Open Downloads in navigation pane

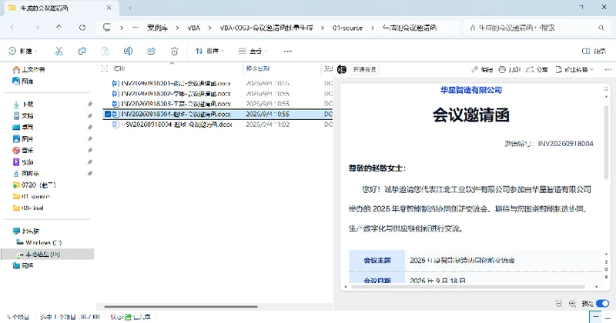pyautogui.click(x=23, y=104)
